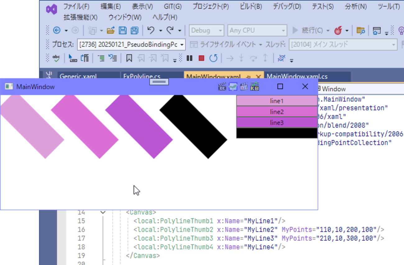
Task: Click the Undo icon
Action: coord(151,30)
